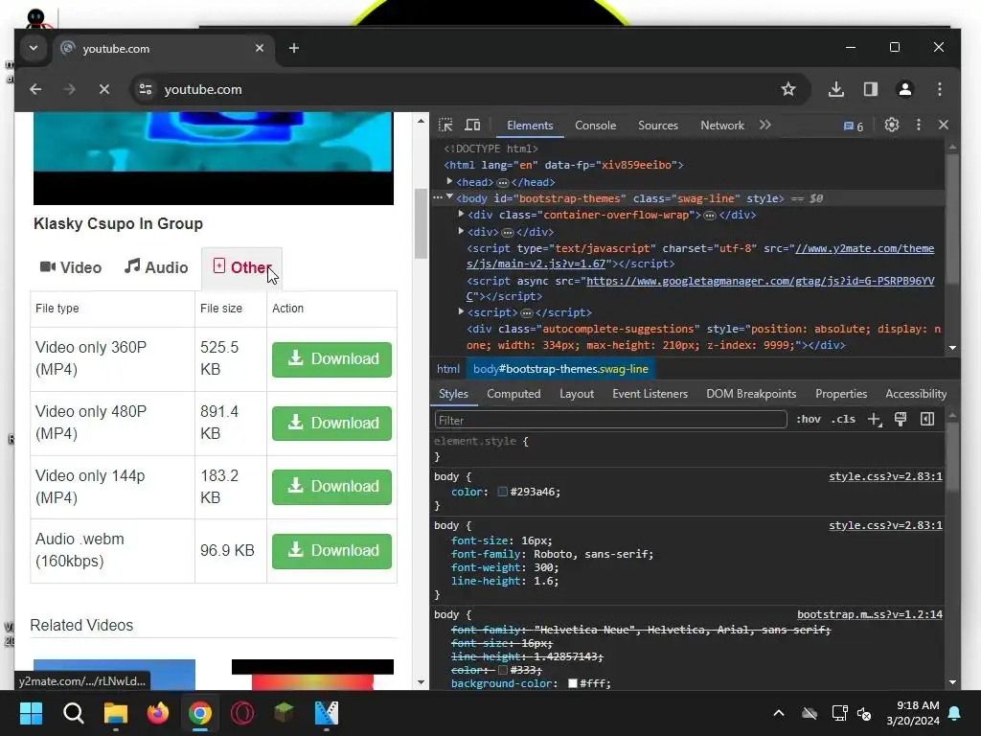Select the Video download tab
This screenshot has height=736, width=981.
tap(71, 268)
